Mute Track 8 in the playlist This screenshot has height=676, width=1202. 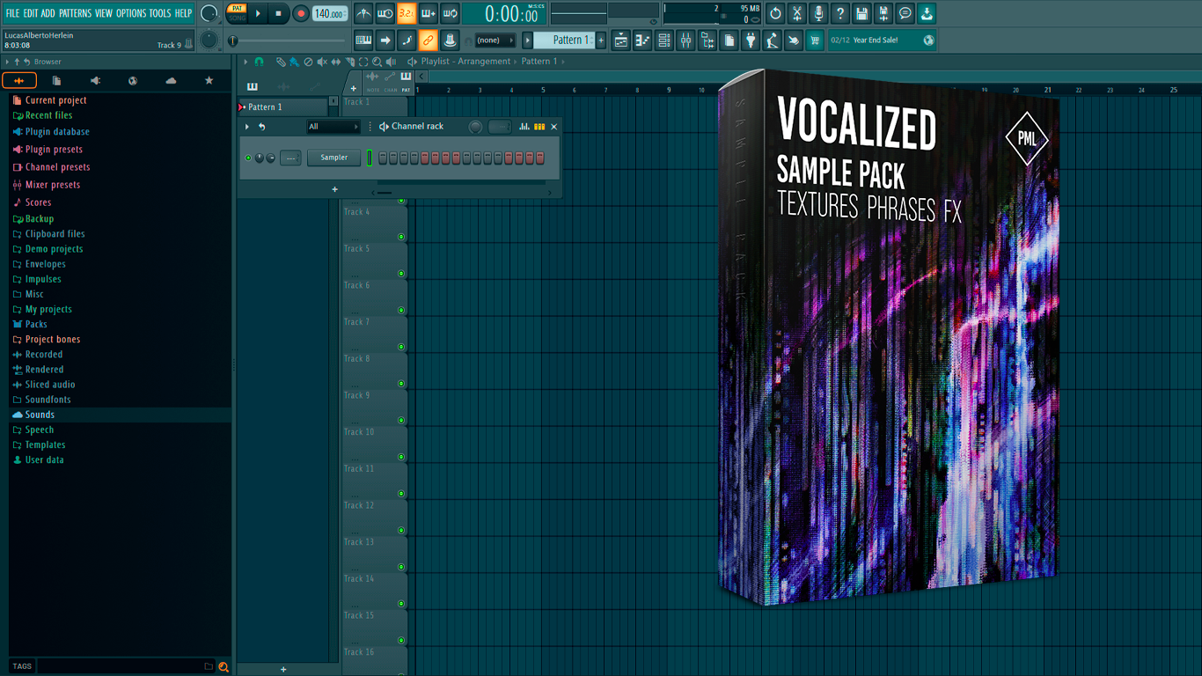click(x=401, y=384)
